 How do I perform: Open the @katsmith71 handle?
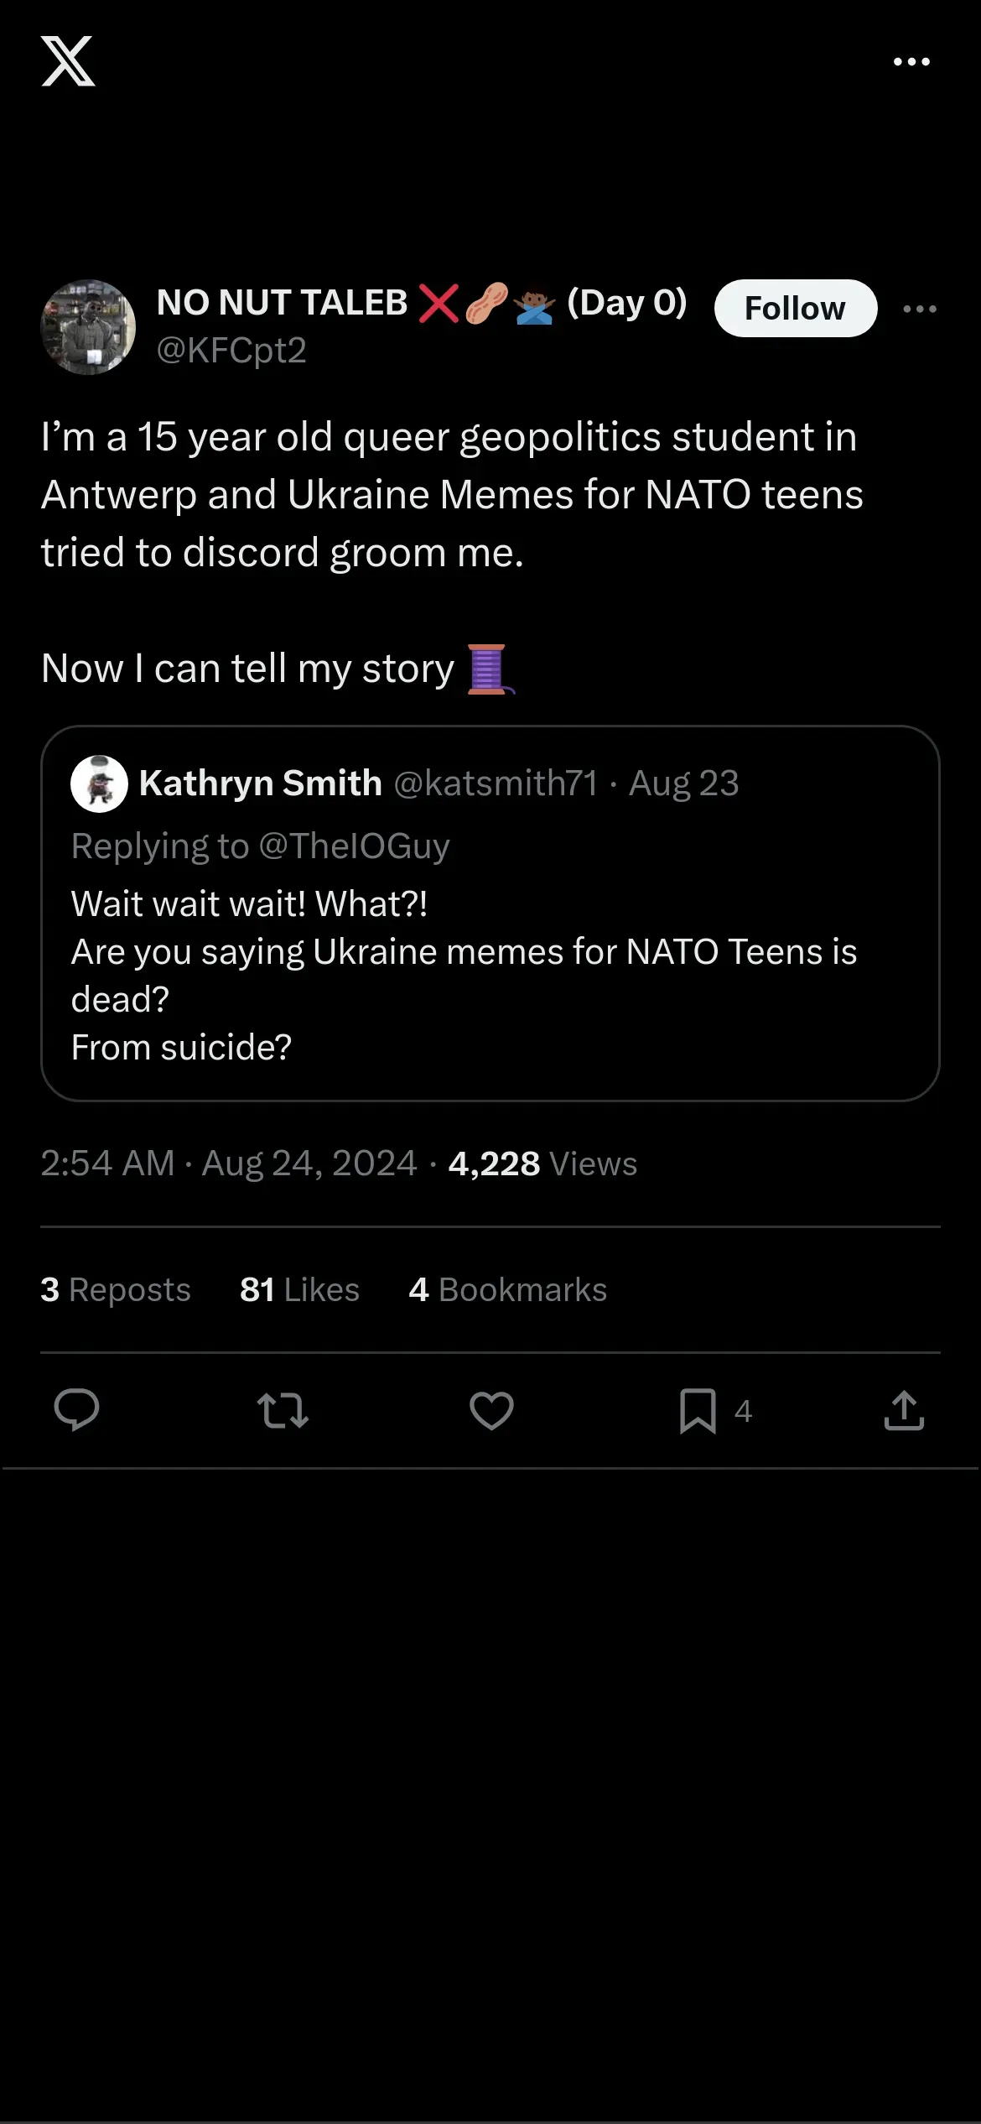click(496, 783)
